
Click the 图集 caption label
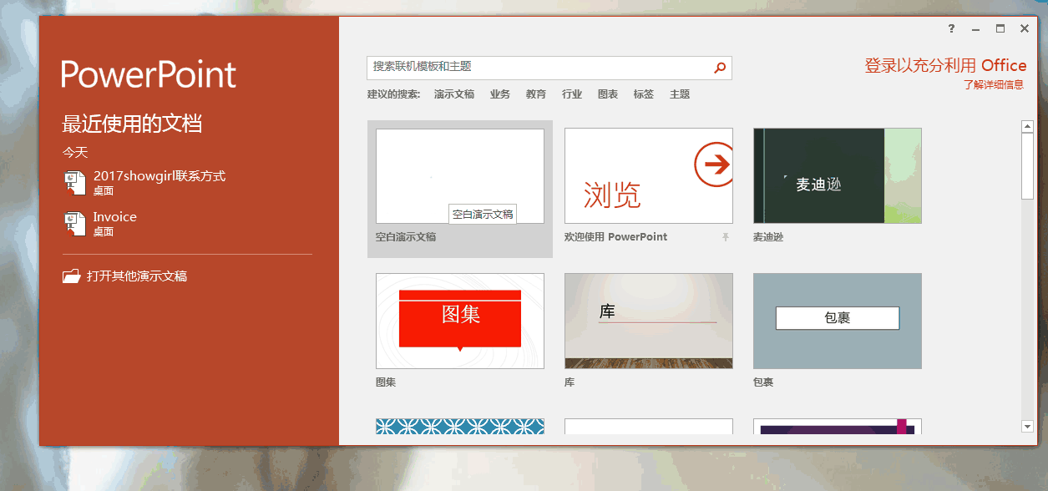386,382
